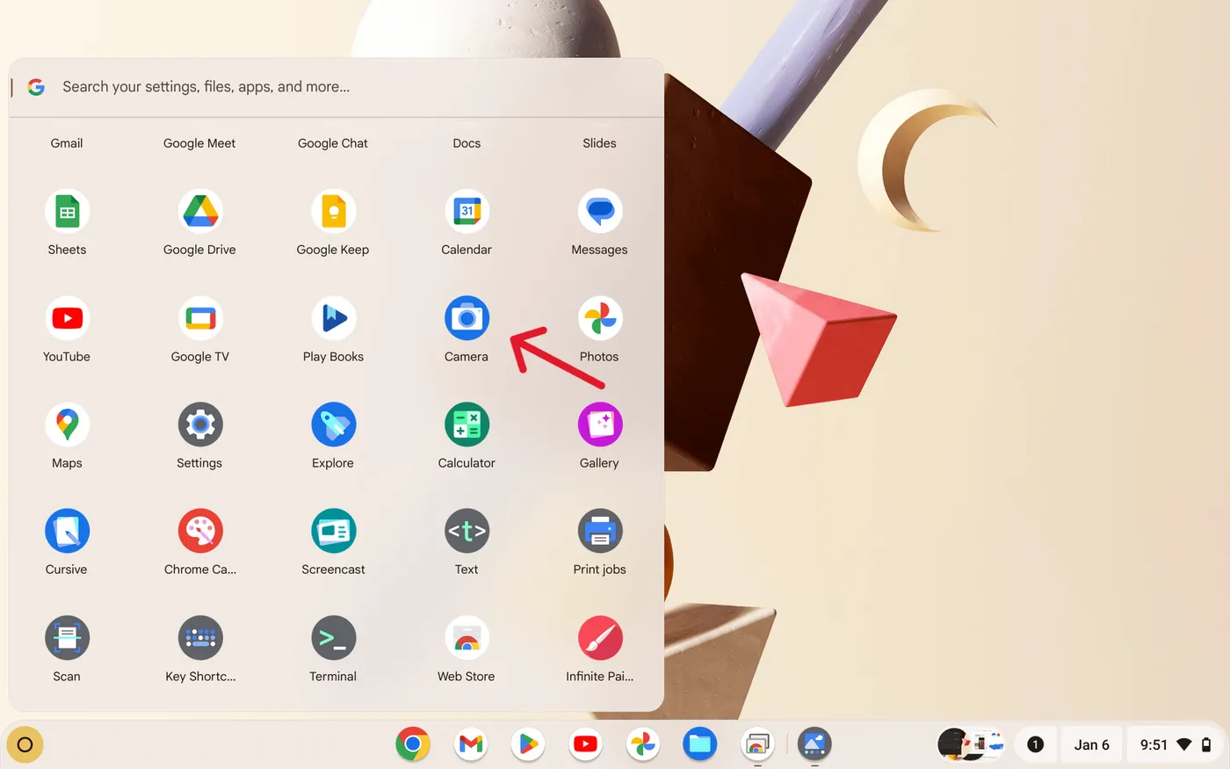Open the Text editor app

tap(467, 531)
